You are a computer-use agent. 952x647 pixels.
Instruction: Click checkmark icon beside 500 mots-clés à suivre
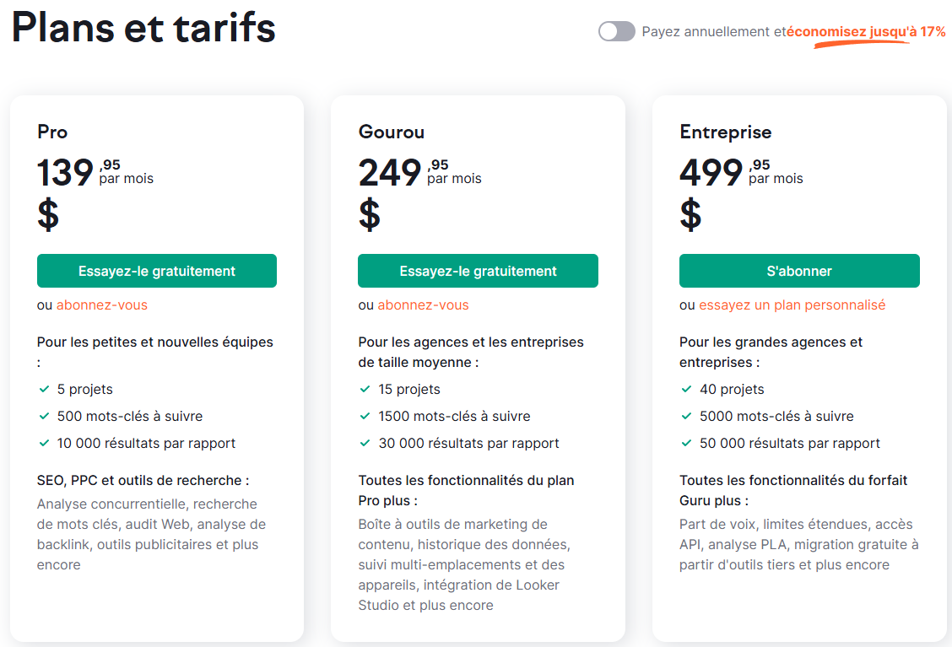[44, 416]
